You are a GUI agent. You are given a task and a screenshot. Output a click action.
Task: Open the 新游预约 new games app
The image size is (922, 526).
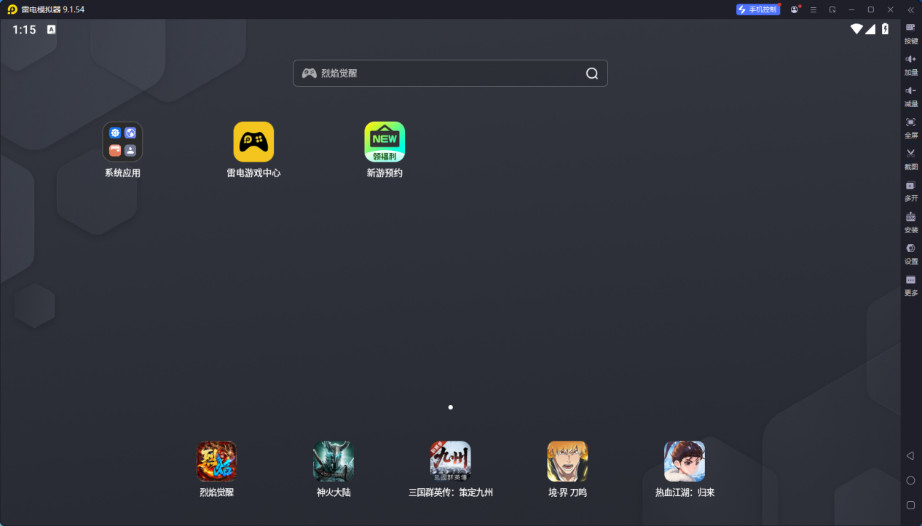tap(385, 142)
